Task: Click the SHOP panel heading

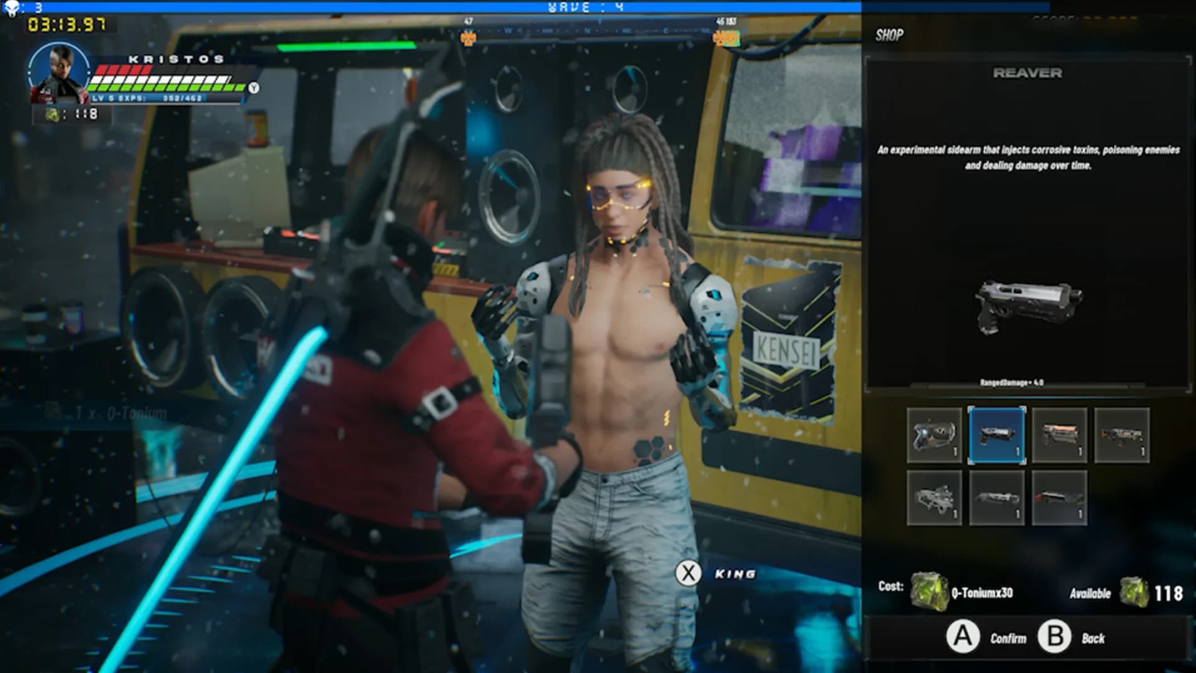Action: point(889,35)
